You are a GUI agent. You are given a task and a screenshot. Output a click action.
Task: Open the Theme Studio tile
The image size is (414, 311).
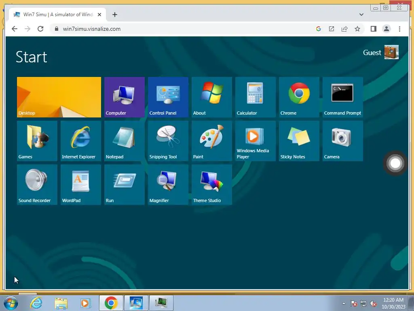pos(212,185)
